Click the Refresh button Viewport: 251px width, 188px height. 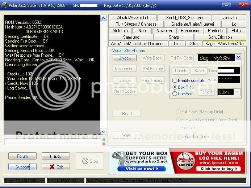pos(206,92)
